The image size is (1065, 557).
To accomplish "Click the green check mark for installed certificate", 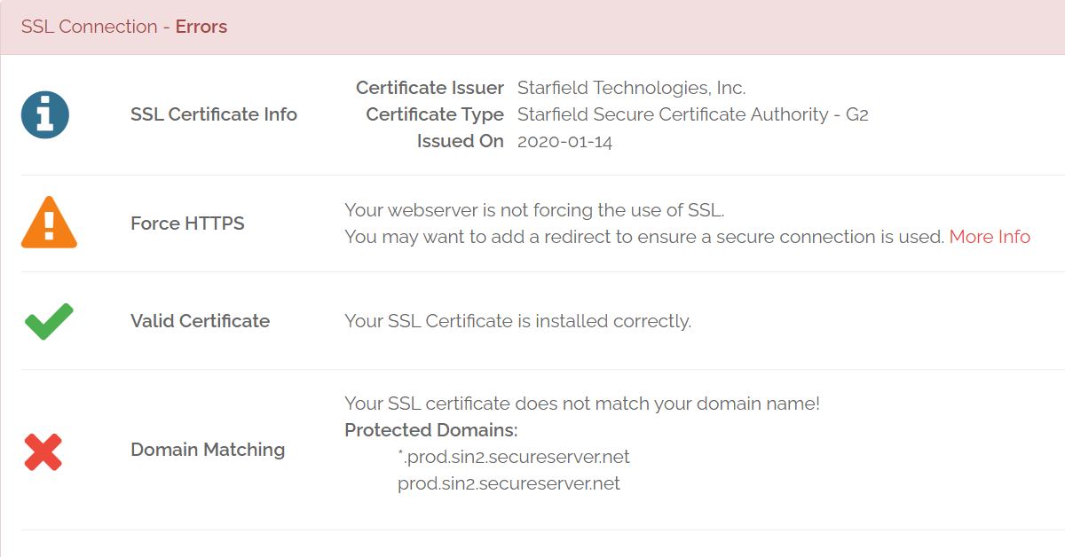I will (49, 320).
